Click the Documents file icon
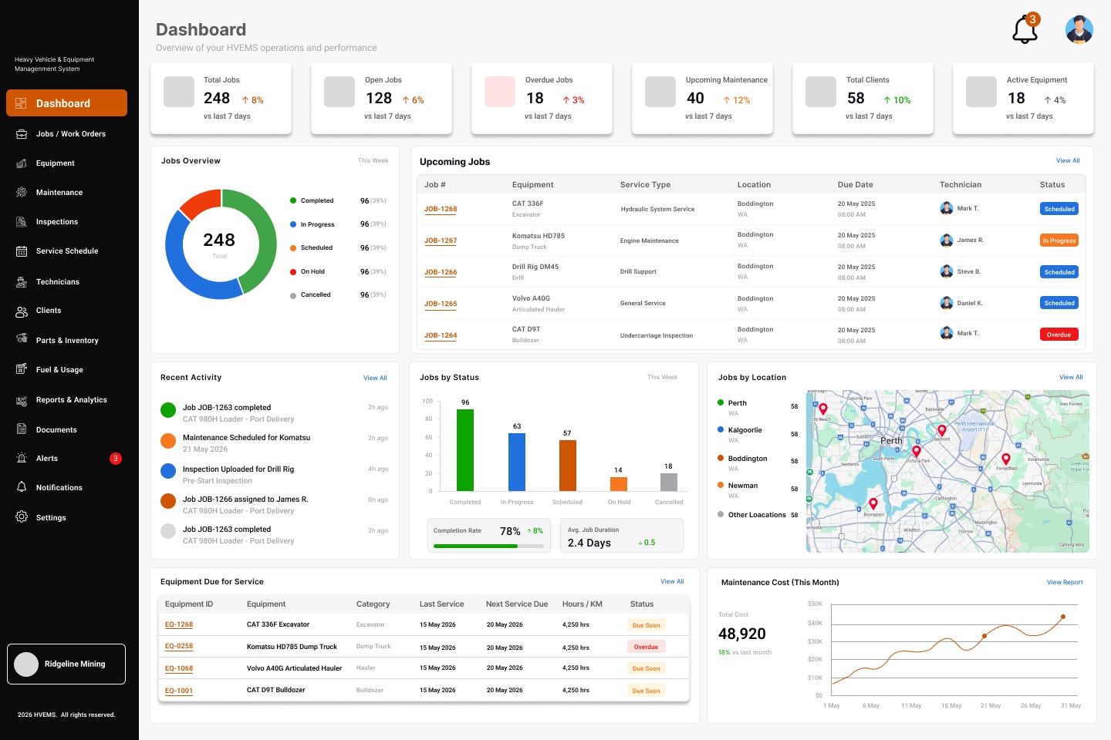The image size is (1111, 740). [x=22, y=429]
